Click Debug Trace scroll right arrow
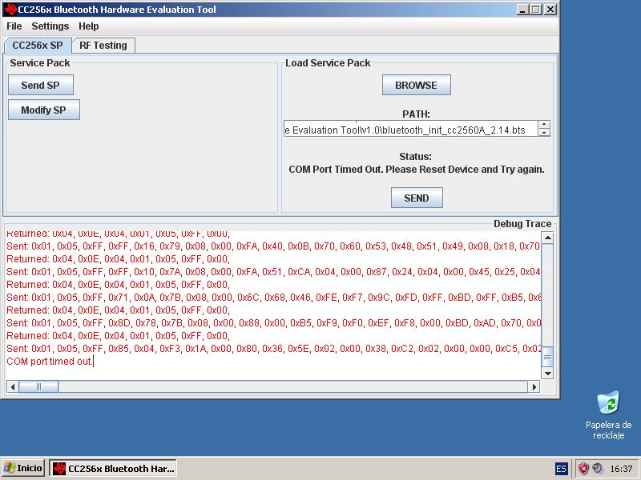 [x=534, y=386]
